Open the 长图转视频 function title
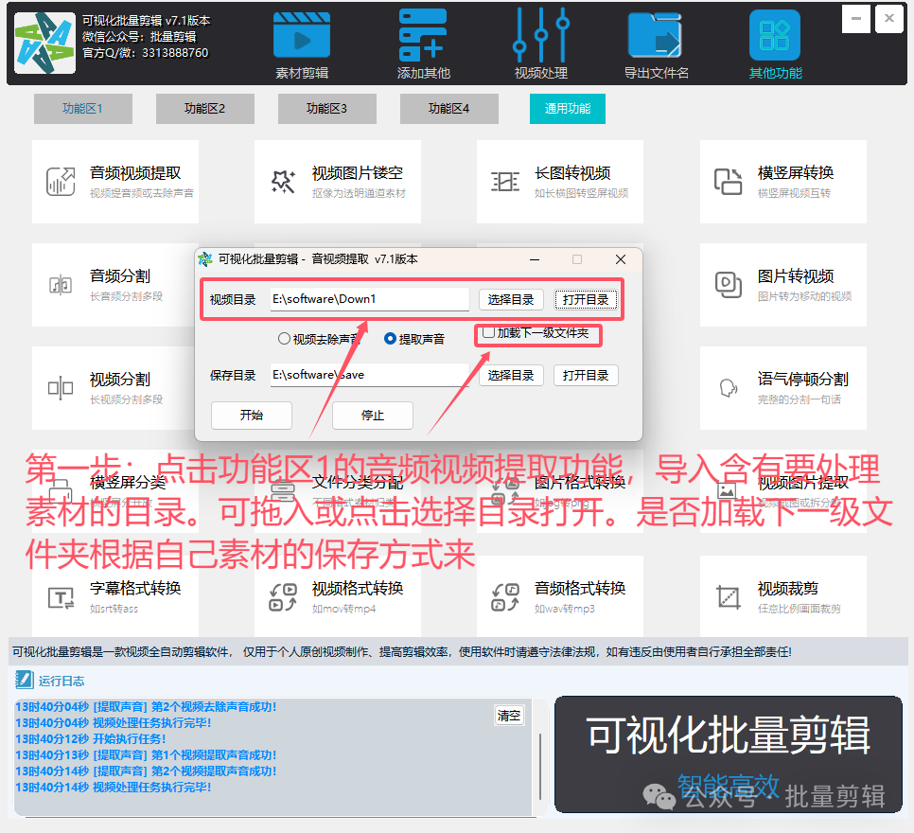The image size is (914, 833). (572, 172)
